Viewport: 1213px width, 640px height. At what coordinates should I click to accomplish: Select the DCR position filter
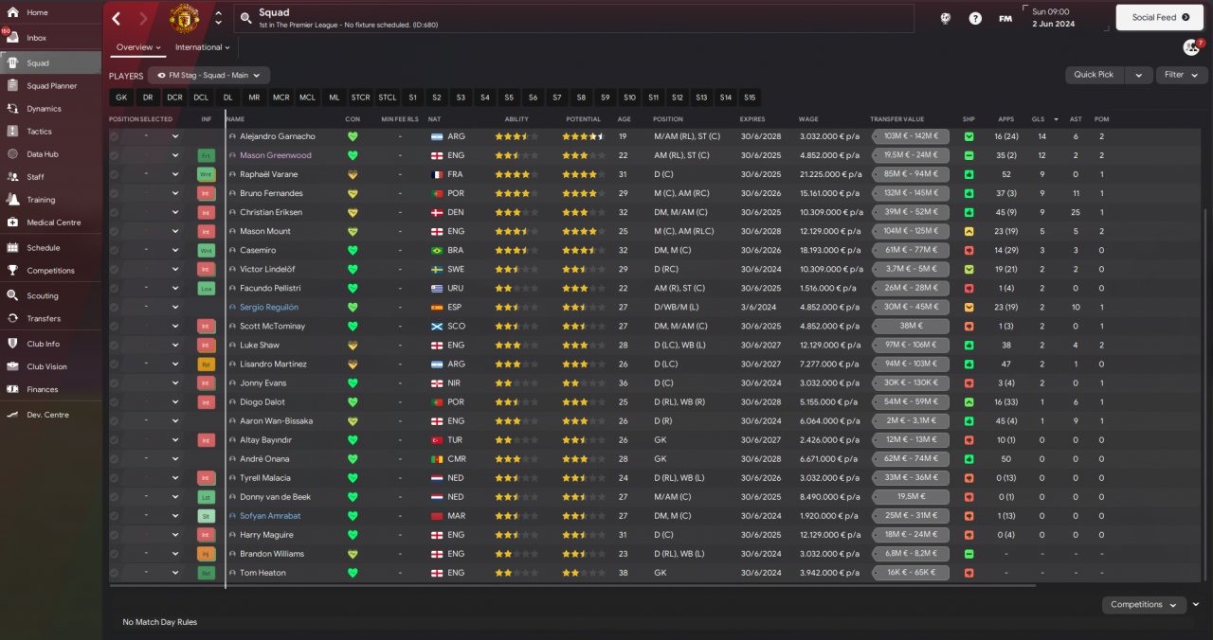coord(174,98)
